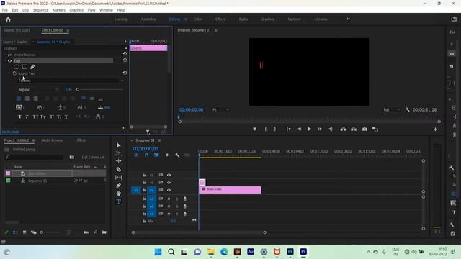Click the New Bin folder button
Image resolution: width=461 pixels, height=259 pixels.
(104, 232)
